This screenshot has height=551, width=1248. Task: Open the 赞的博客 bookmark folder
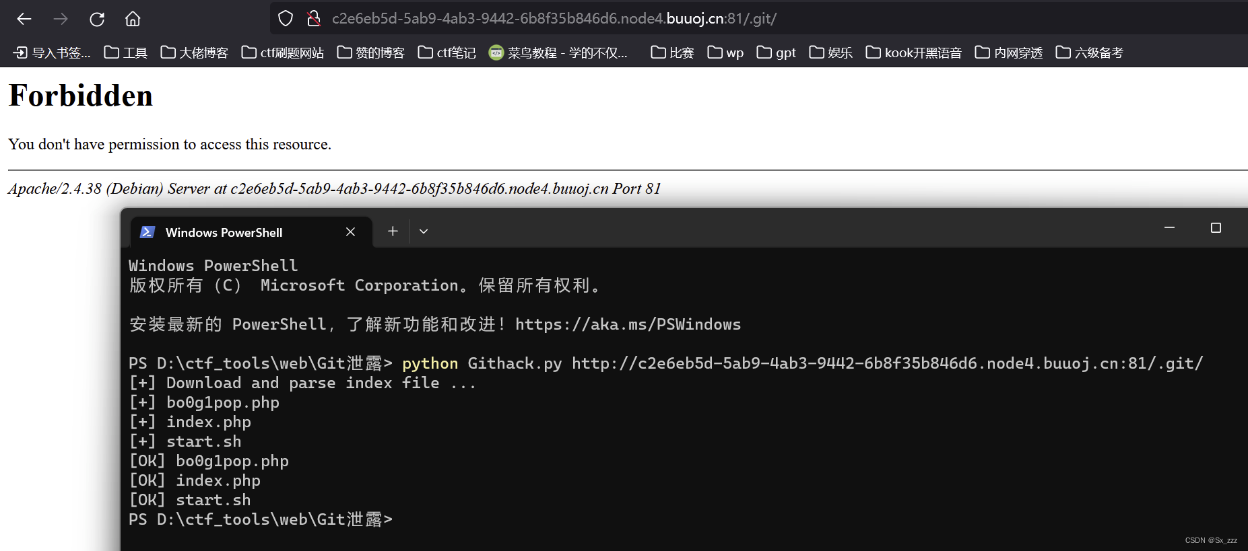click(371, 52)
